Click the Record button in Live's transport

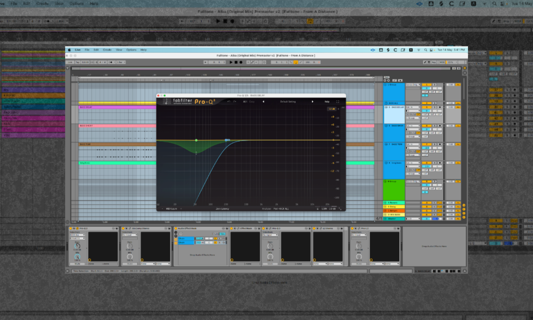tap(241, 62)
